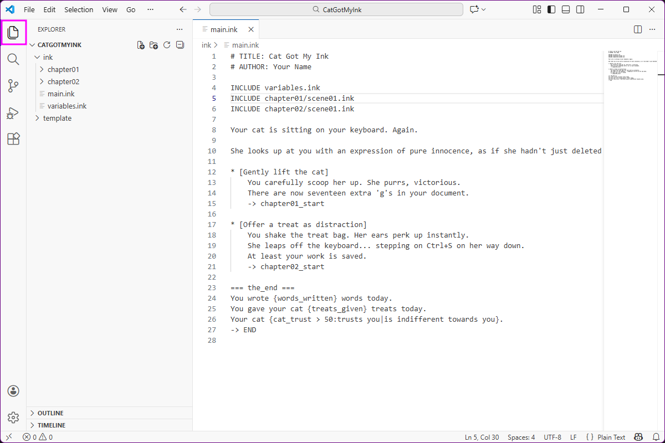
Task: Open the Search view
Action: click(x=13, y=59)
